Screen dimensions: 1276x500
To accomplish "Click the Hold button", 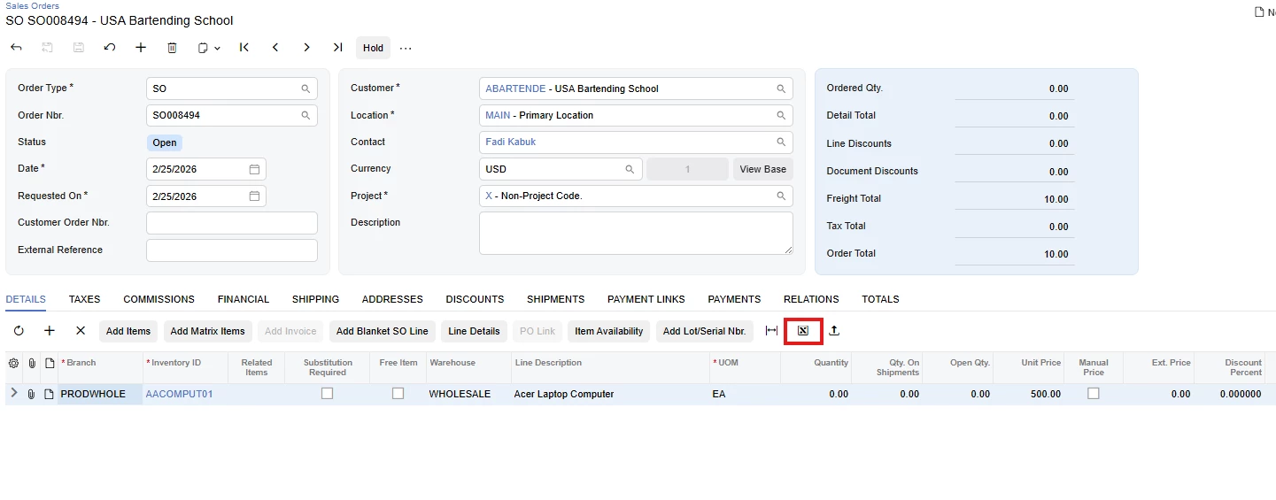I will click(x=373, y=48).
